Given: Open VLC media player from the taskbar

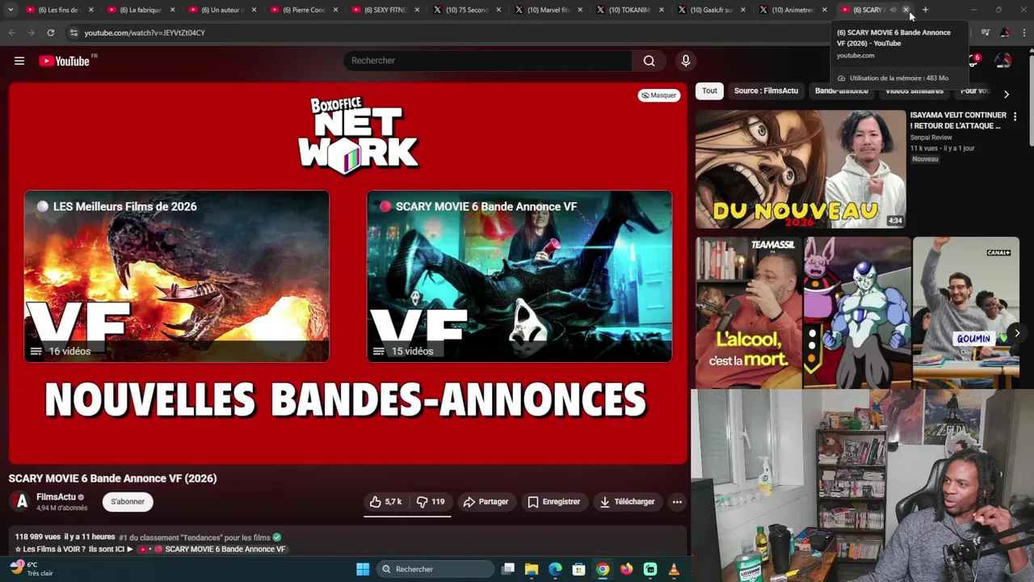Looking at the screenshot, I should (x=674, y=569).
